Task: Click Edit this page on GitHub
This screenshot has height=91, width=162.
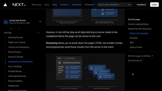Action: coord(139,56)
